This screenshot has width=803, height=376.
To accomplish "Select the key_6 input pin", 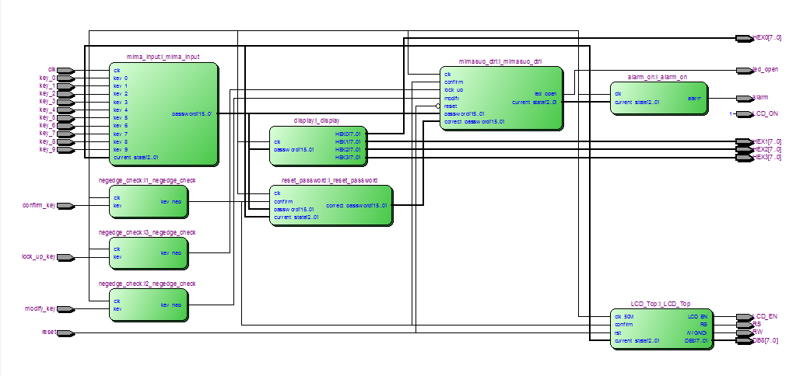I will pos(65,126).
